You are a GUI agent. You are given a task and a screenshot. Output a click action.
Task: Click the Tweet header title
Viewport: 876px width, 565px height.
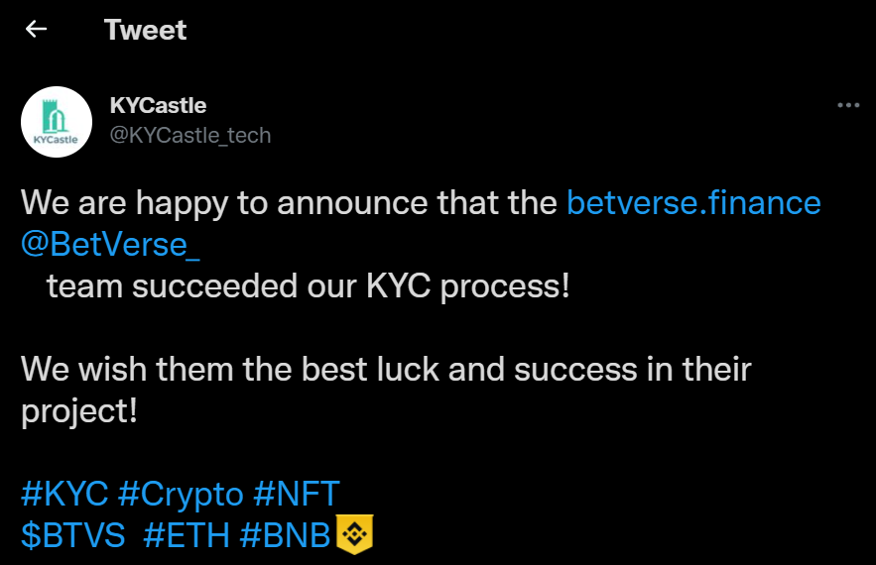click(x=145, y=30)
